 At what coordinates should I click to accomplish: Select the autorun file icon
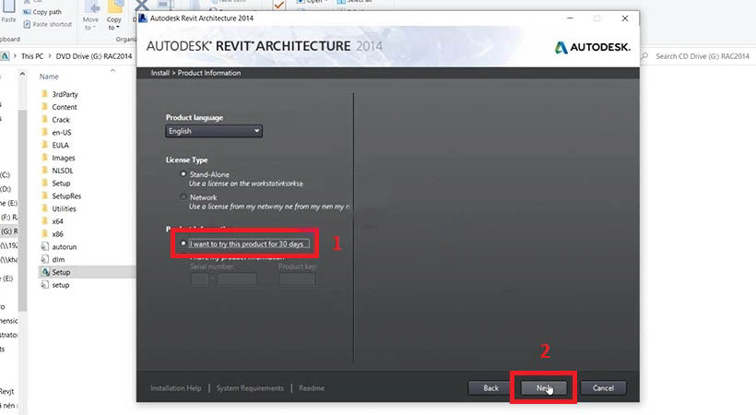(x=44, y=247)
